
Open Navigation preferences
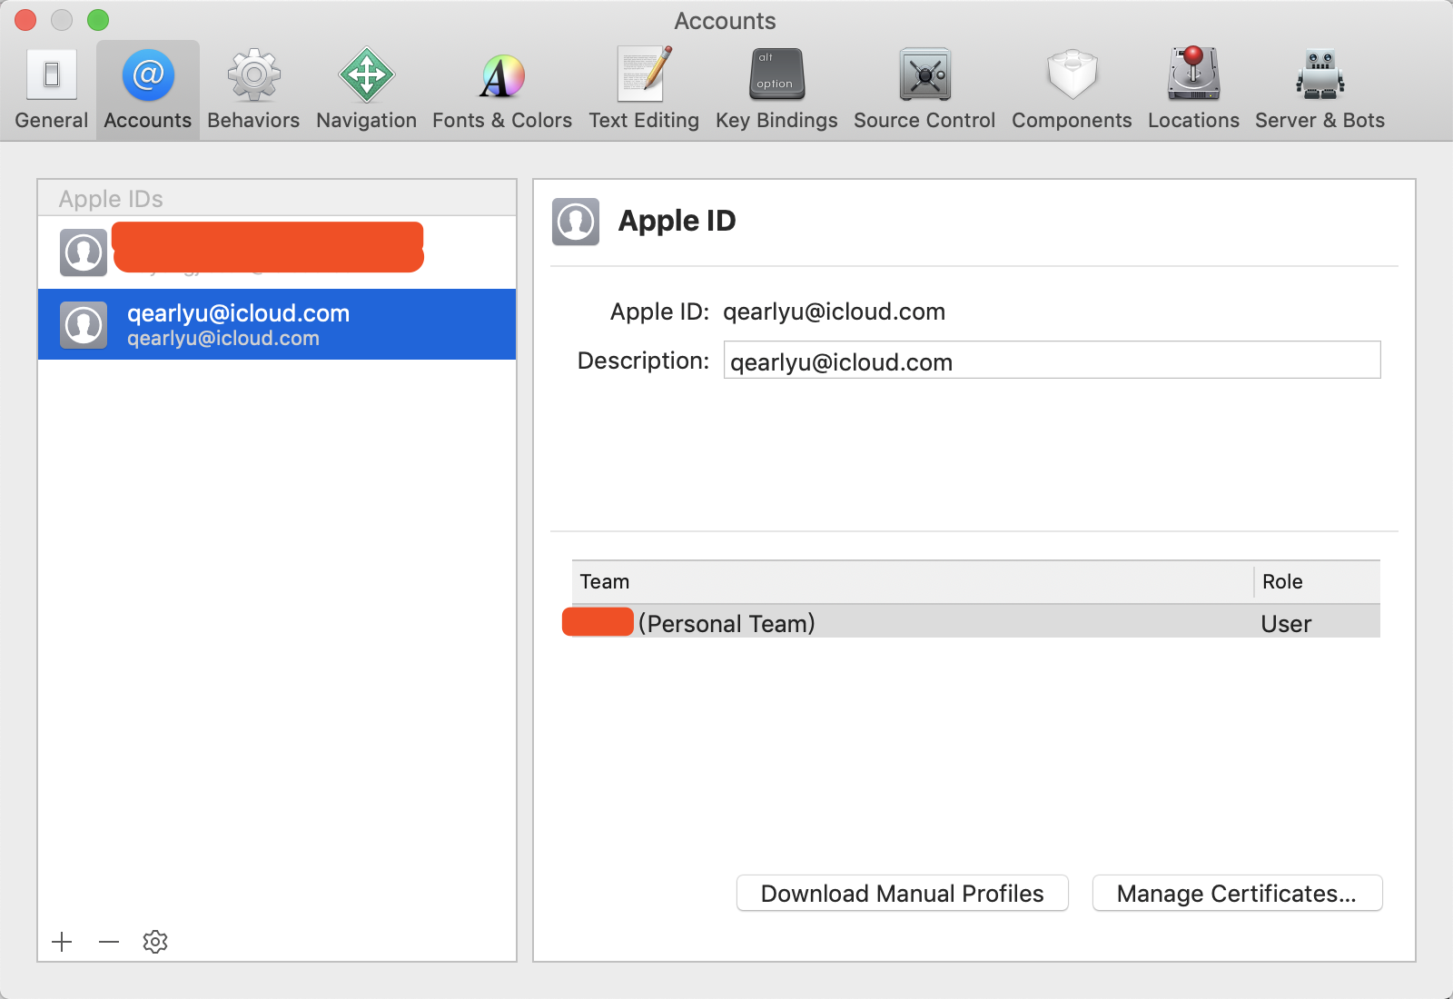click(x=365, y=86)
